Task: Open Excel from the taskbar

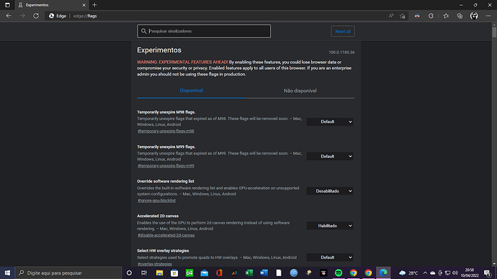Action: pyautogui.click(x=248, y=273)
